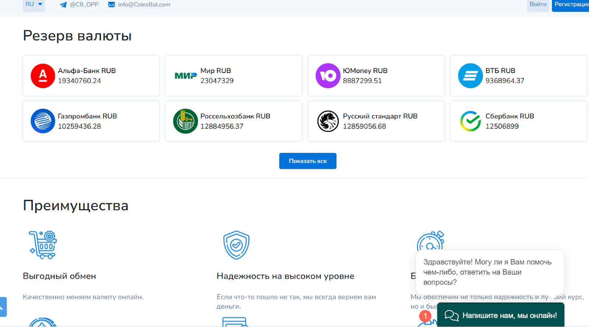Click the shopping cart advantage icon
589x327 pixels.
point(43,245)
